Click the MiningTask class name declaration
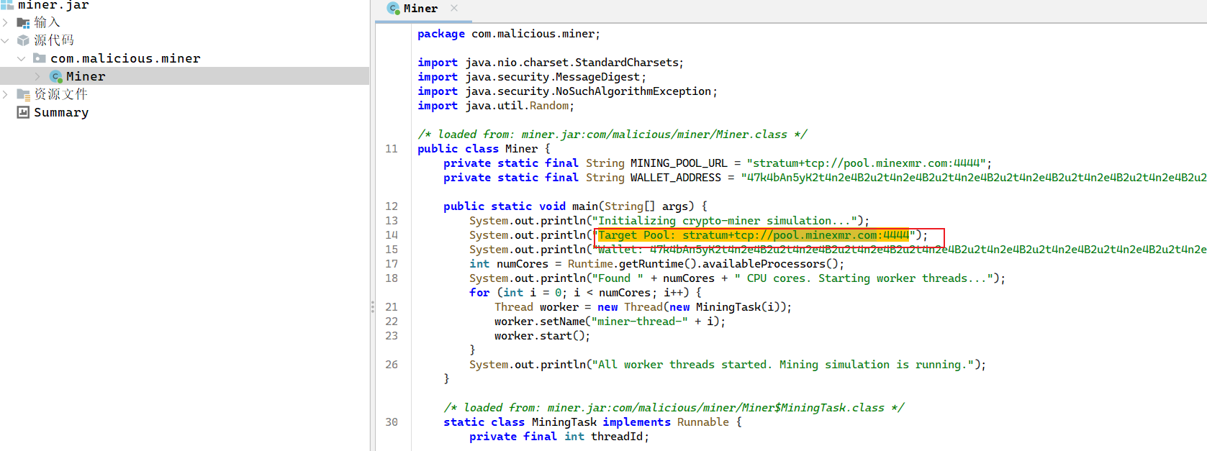Viewport: 1207px width, 451px height. coord(564,422)
